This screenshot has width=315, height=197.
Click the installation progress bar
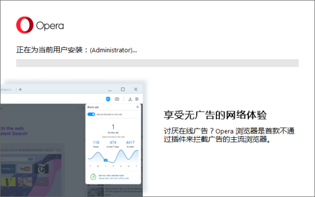157,63
